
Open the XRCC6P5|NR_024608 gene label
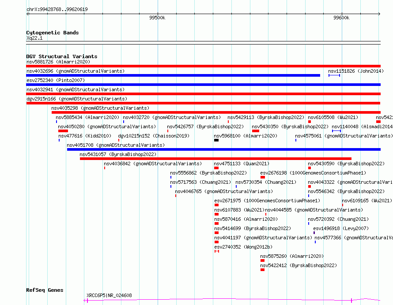[x=109, y=295]
